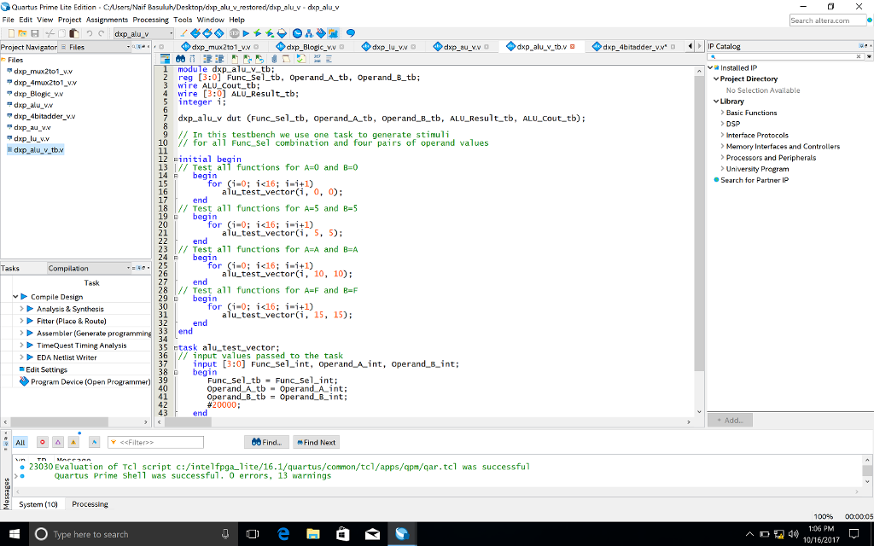874x546 pixels.
Task: Start Compilation with the blue play icon
Action: point(246,33)
